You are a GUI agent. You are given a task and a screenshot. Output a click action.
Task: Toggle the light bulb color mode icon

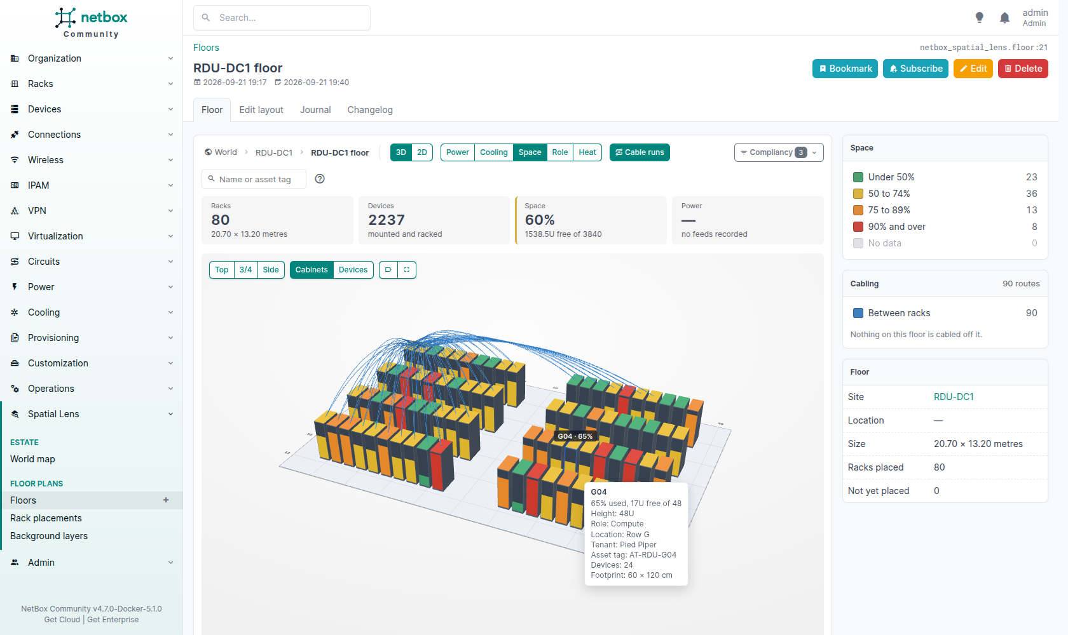(x=980, y=18)
